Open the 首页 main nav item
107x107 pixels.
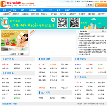pyautogui.click(x=4, y=10)
